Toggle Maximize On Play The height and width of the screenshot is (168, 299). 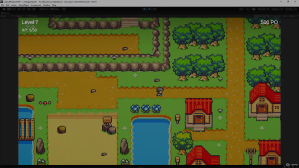(262, 16)
